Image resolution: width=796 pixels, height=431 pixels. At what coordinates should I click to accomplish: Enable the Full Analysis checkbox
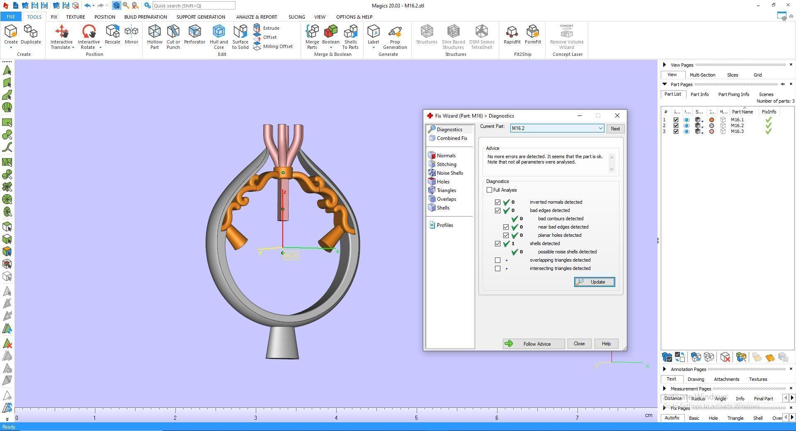coord(489,190)
